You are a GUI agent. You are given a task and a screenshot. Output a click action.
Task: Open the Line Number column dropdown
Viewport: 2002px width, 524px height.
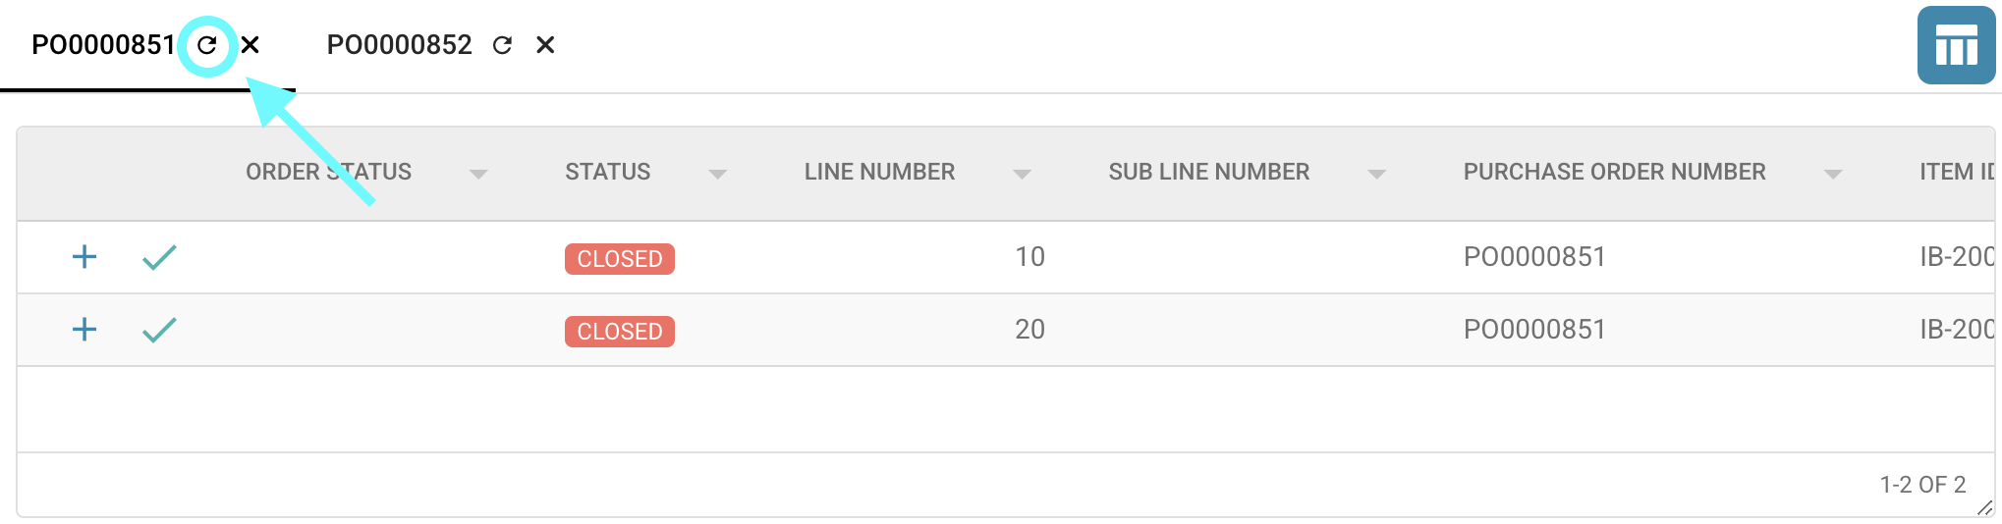click(1022, 174)
